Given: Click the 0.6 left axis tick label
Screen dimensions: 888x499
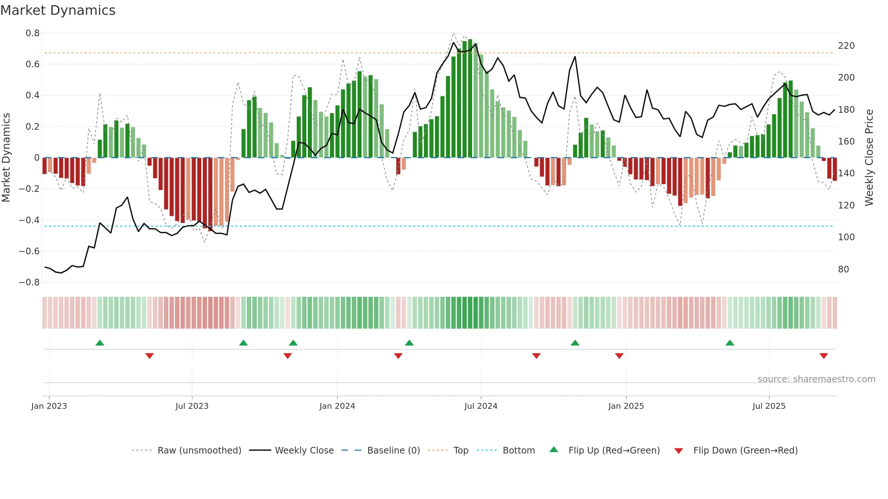Looking at the screenshot, I should [33, 64].
